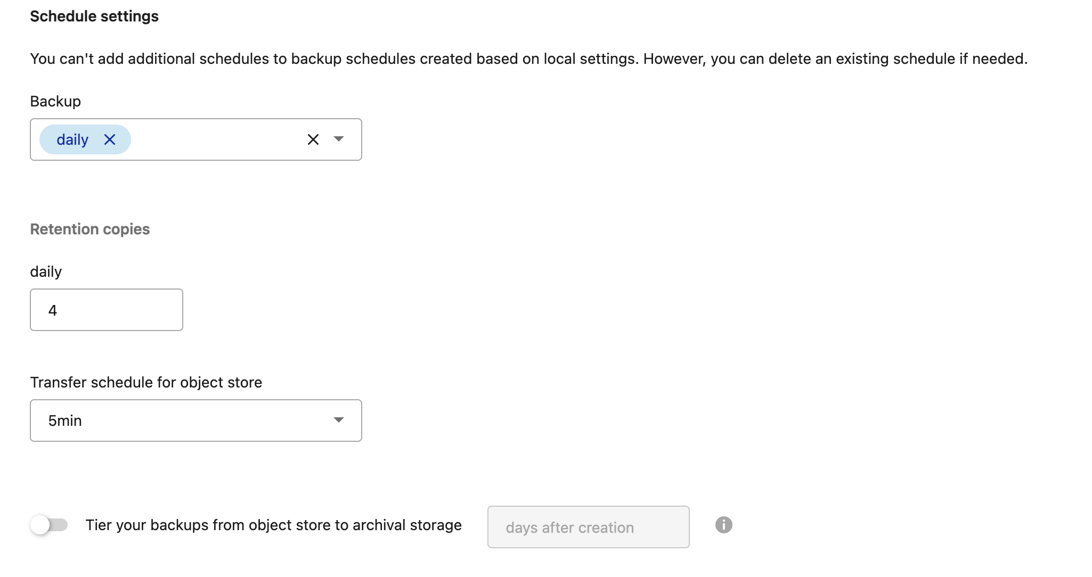The height and width of the screenshot is (577, 1092).
Task: Click the Backup field label
Action: coord(55,101)
